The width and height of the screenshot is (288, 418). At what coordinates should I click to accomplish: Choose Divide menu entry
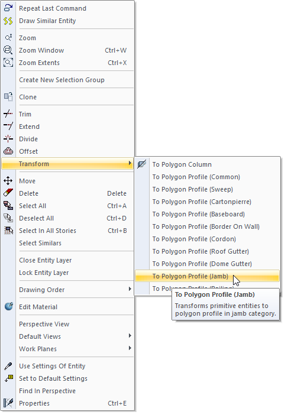pyautogui.click(x=67, y=139)
